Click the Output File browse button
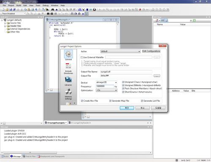Screen dimensions: 211x162 pyautogui.click(x=157, y=76)
